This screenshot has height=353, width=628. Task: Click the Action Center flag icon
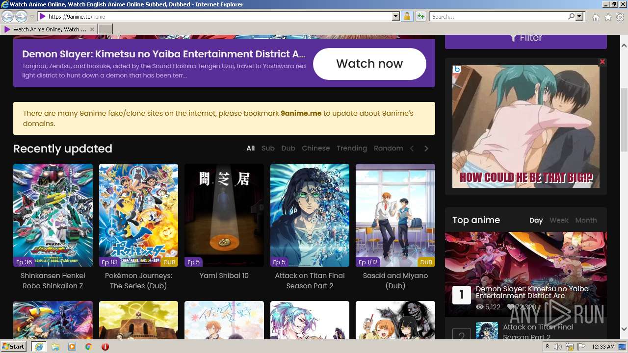582,347
